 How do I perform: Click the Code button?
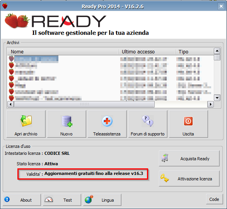tap(214, 199)
